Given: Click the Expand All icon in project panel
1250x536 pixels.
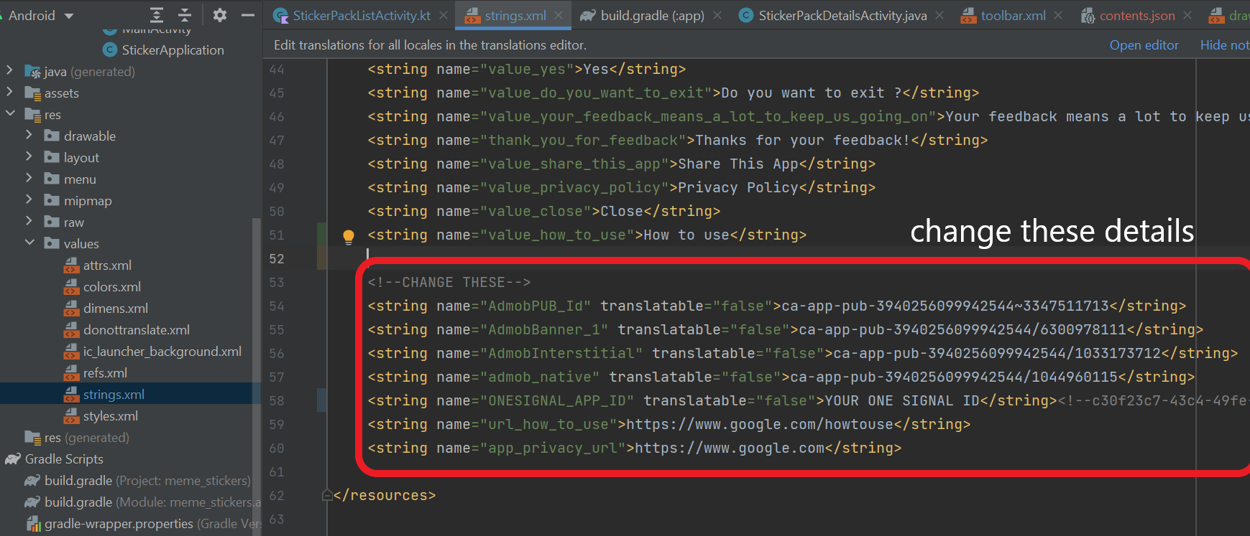Looking at the screenshot, I should click(x=157, y=15).
